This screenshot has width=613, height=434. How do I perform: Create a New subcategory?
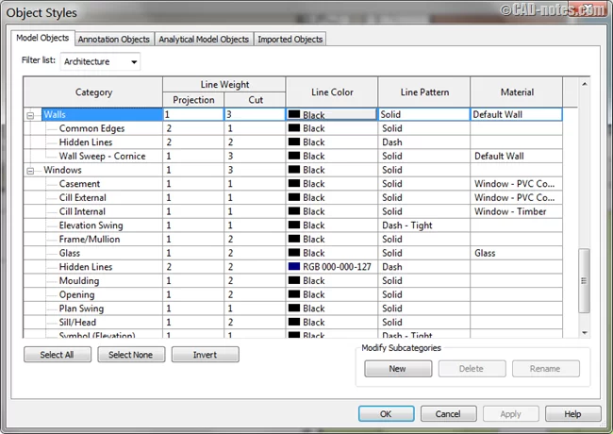click(x=397, y=369)
